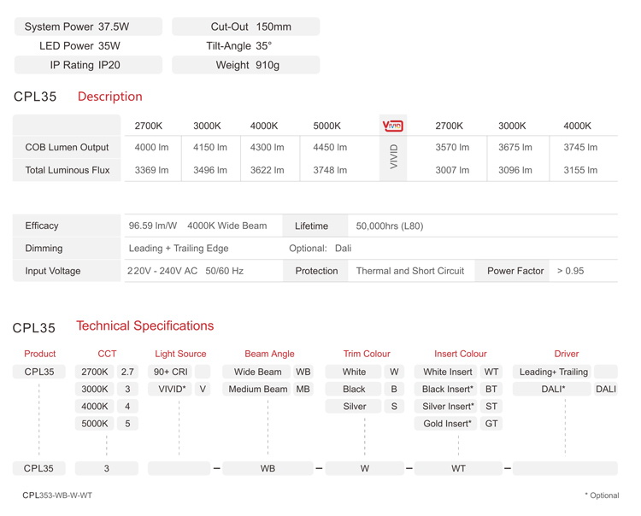The width and height of the screenshot is (641, 516).
Task: Select the 96.59 lm/W efficacy value
Action: [153, 226]
